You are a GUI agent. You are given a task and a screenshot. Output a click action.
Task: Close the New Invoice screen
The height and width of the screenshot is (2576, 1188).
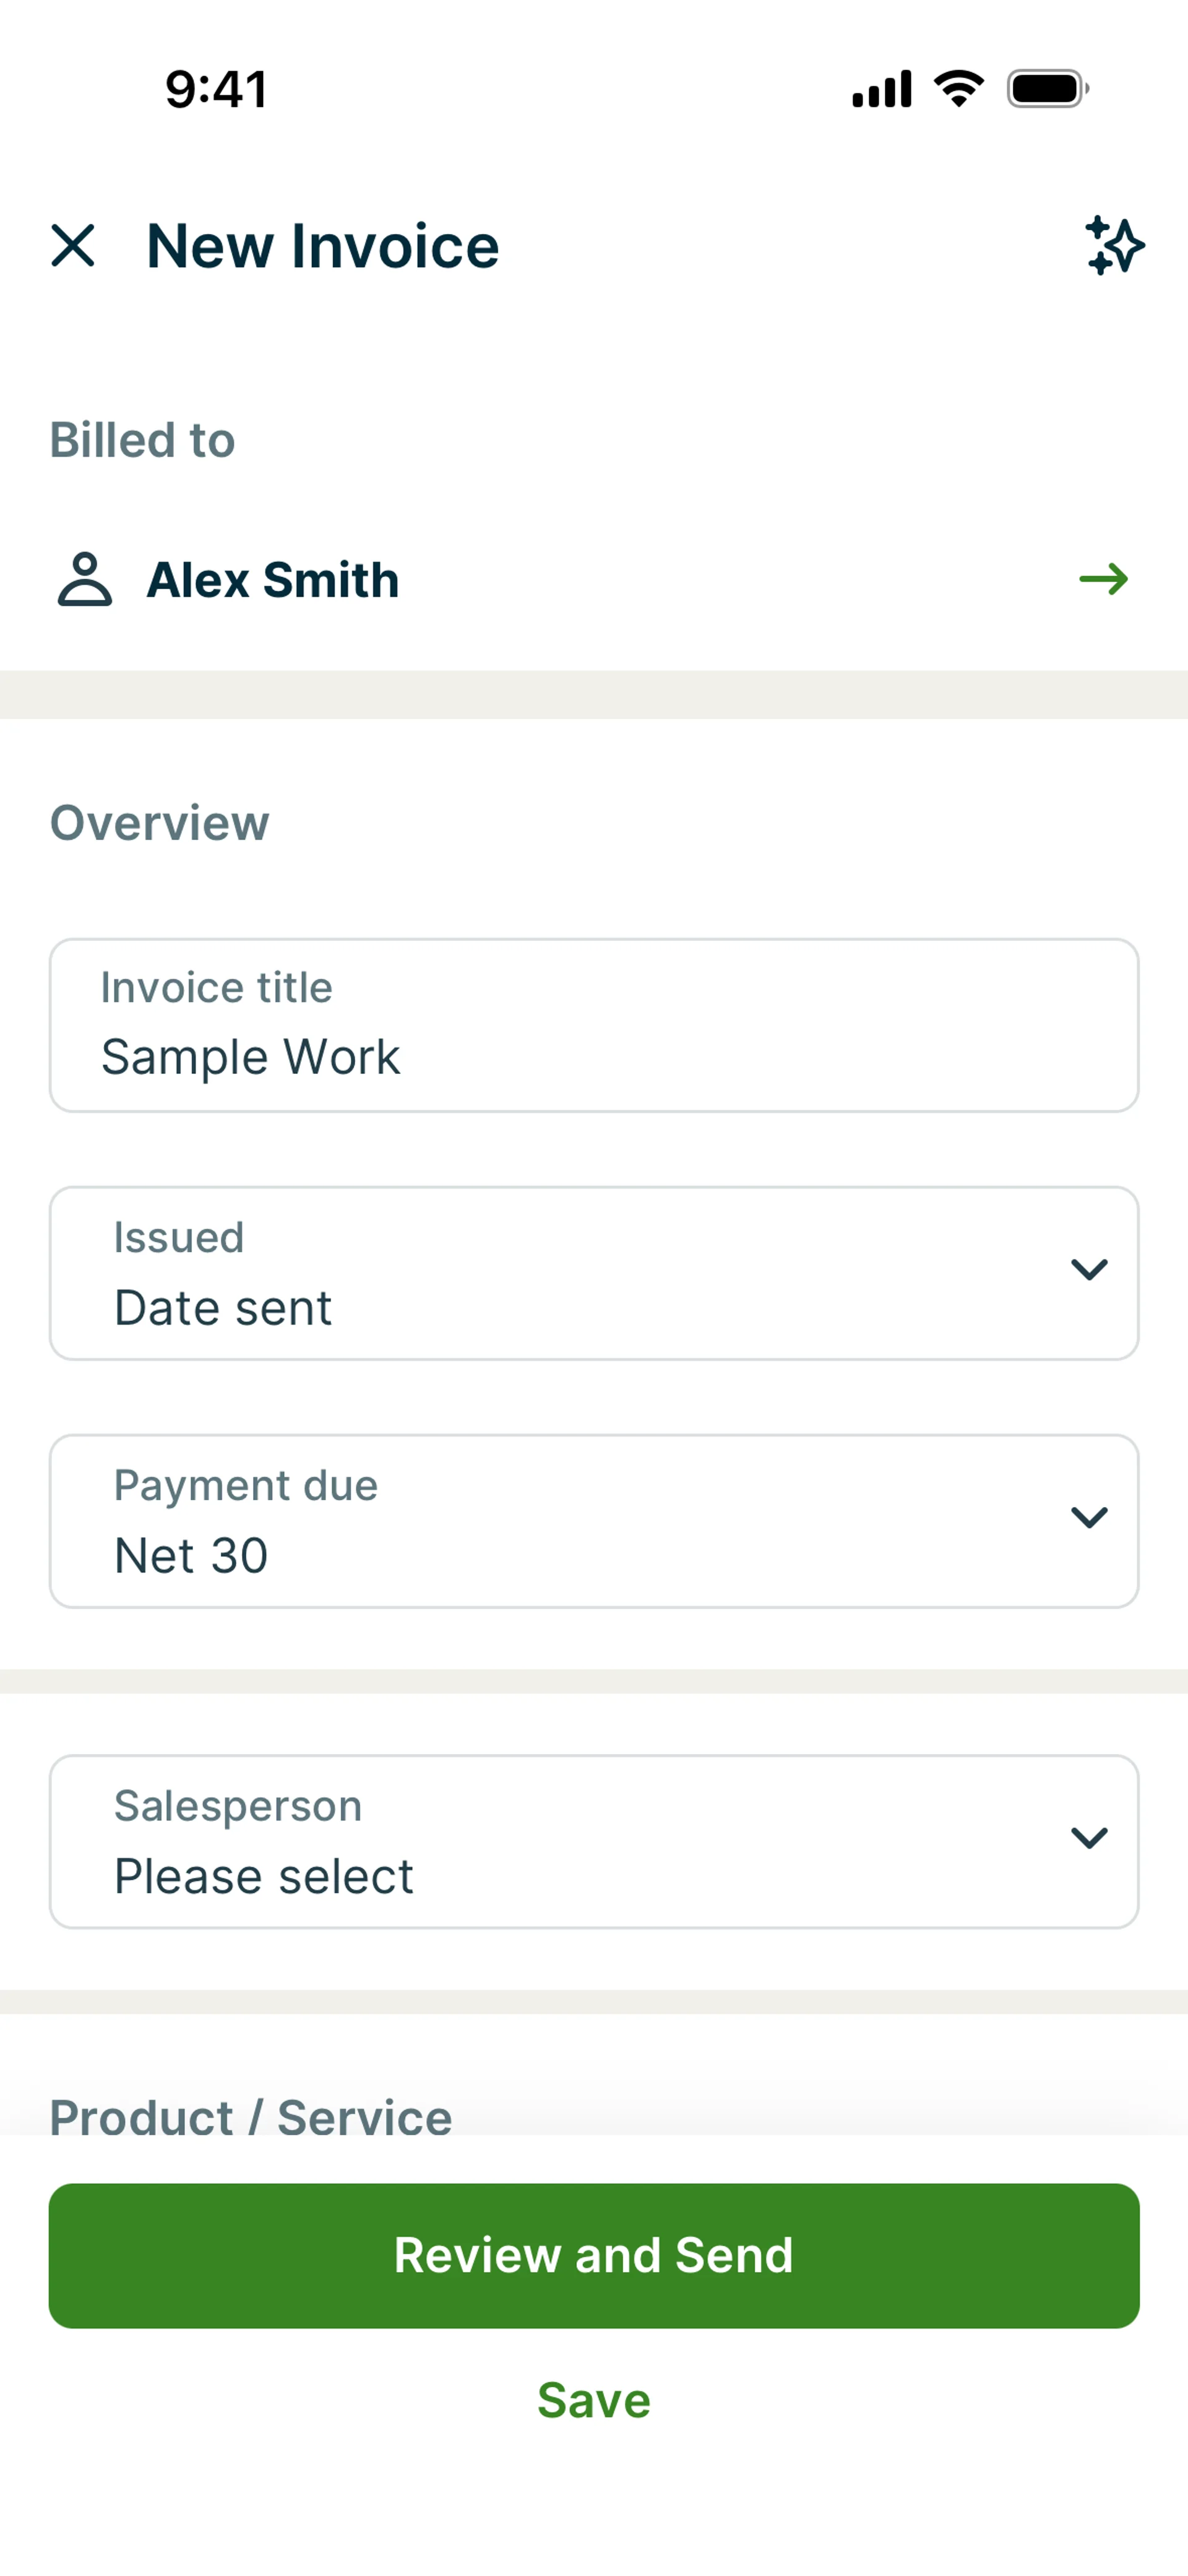tap(73, 246)
